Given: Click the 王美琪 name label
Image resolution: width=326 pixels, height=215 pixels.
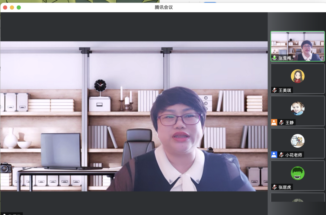Looking at the screenshot, I should click(x=285, y=90).
